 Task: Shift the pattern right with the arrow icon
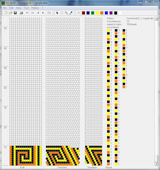click(43, 13)
